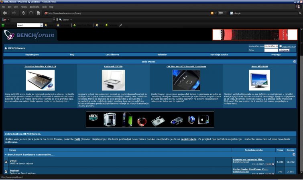Click the Šifra password field
Image resolution: width=303 pixels, height=180 pixels.
(271, 50)
